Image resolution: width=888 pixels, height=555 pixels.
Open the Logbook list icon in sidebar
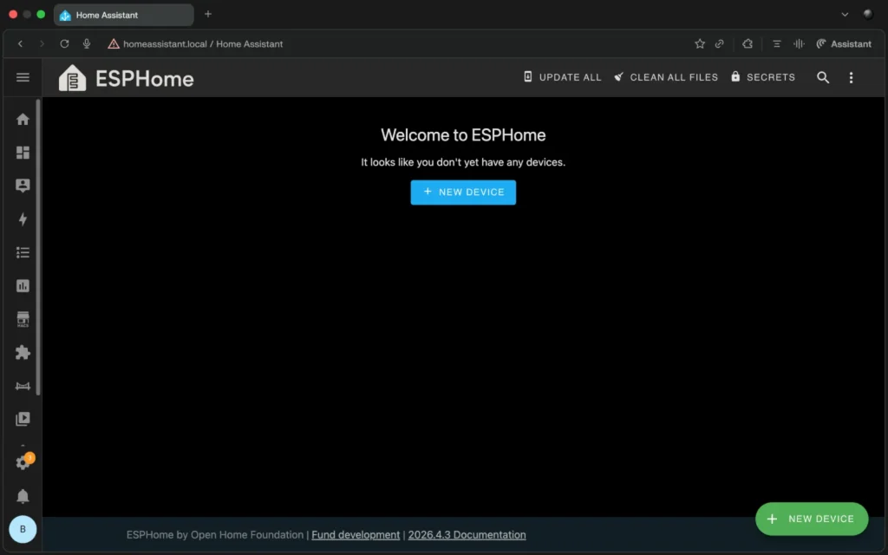tap(23, 252)
